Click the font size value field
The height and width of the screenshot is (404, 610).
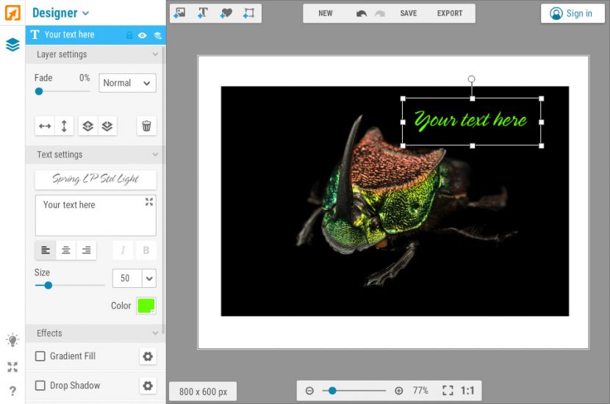coord(127,278)
